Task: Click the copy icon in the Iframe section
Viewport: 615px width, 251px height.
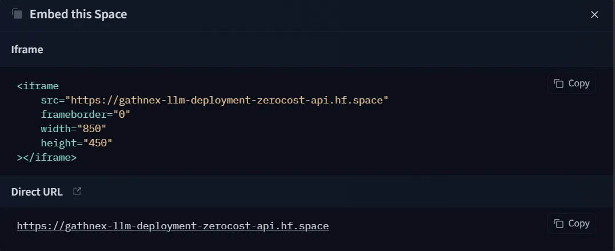Action: (558, 83)
